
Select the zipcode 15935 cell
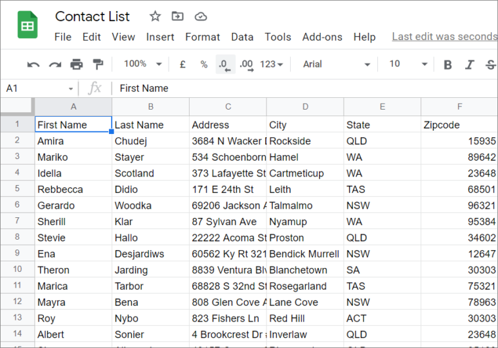(x=459, y=141)
